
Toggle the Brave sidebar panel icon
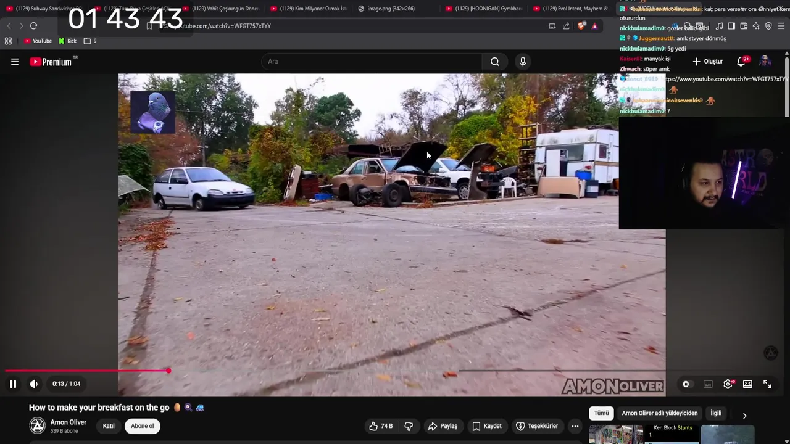tap(731, 26)
